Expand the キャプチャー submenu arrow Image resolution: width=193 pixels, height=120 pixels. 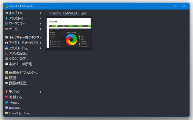point(41,13)
